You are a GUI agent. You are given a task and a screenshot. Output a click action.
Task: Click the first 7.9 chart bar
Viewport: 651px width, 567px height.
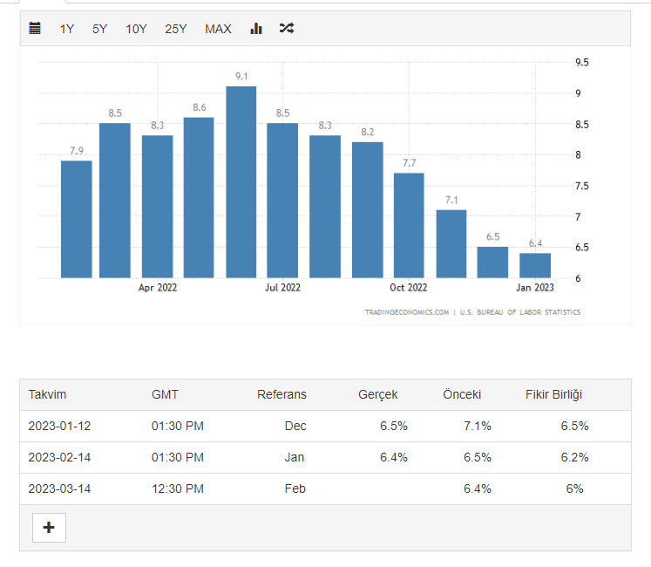[77, 219]
